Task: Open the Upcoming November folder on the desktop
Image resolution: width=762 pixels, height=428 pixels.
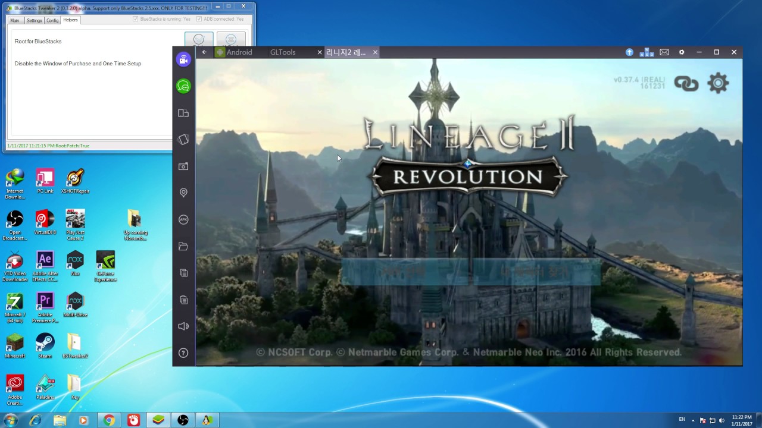Action: point(135,225)
